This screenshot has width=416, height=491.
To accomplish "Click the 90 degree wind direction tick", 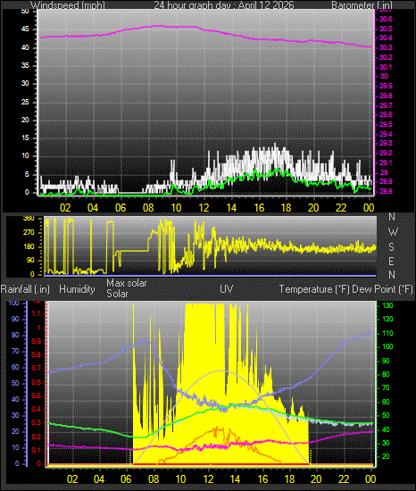I will coord(30,260).
